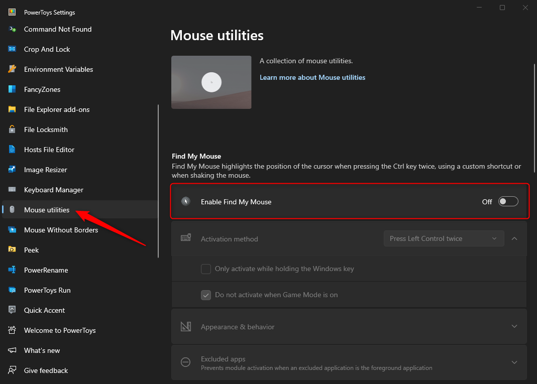The width and height of the screenshot is (537, 384).
Task: Open Mouse Without Borders settings page
Action: 61,230
